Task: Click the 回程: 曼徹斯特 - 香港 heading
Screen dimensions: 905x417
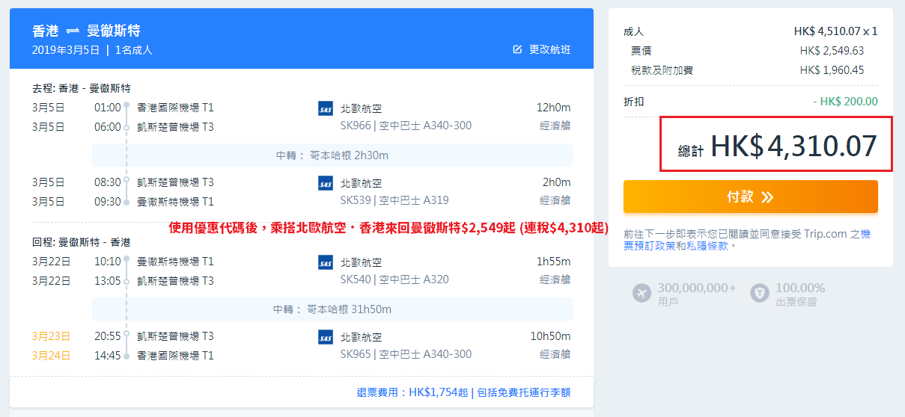Action: [82, 242]
